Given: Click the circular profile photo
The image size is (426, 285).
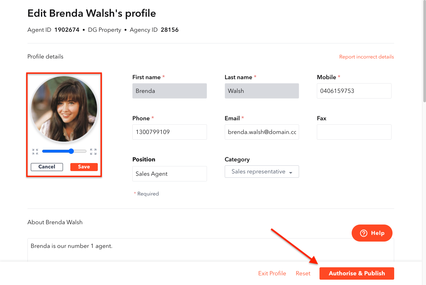Looking at the screenshot, I should 64,109.
